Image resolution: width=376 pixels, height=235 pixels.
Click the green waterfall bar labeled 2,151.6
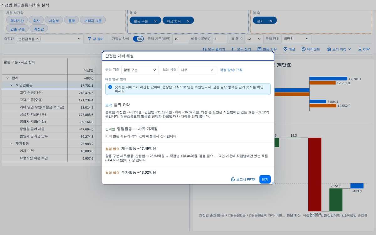point(336,200)
